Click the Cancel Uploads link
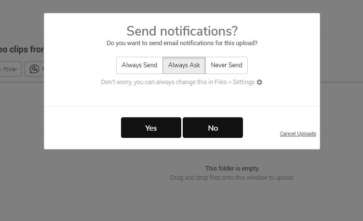This screenshot has width=363, height=221. pyautogui.click(x=298, y=134)
